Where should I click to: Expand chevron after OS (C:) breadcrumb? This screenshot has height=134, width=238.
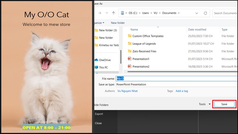(x=140, y=13)
